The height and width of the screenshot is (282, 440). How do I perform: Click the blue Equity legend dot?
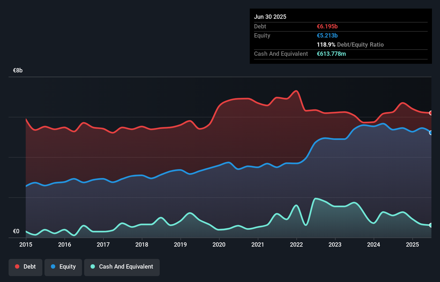[x=53, y=266]
